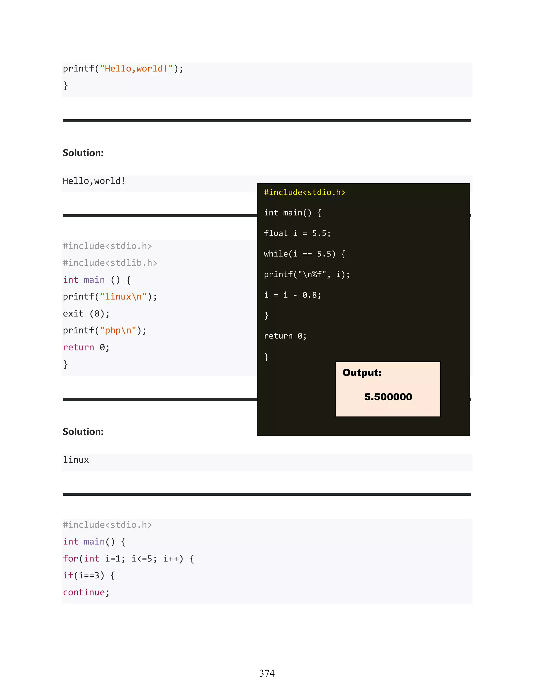Click the 'if(i==3) {' line
Viewport: 534px width, 692px height.
point(89,575)
